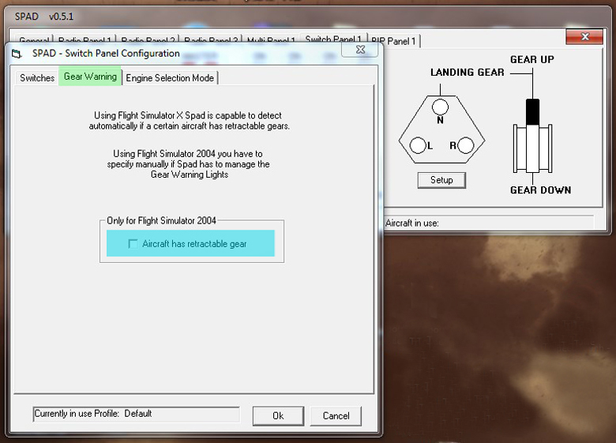Cancel the Switch Panel Configuration dialog
The height and width of the screenshot is (443, 616).
336,416
